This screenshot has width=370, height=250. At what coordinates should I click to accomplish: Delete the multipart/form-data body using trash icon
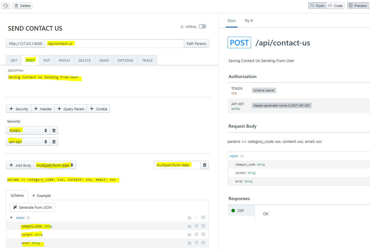205,165
